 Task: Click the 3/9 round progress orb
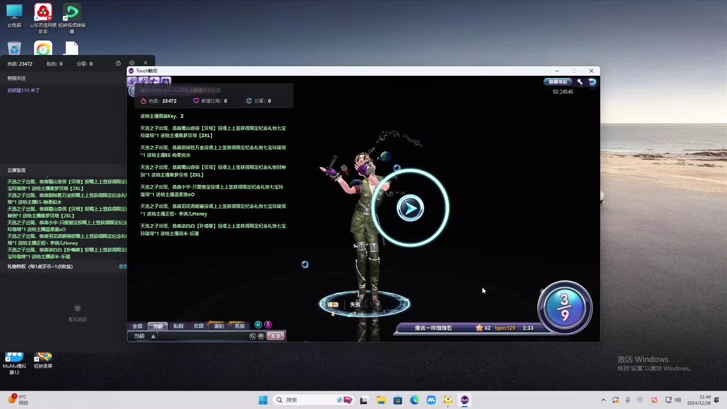(x=565, y=307)
